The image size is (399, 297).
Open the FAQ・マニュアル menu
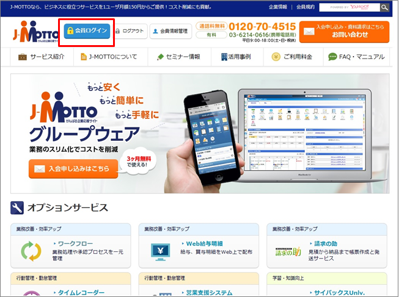tap(356, 57)
